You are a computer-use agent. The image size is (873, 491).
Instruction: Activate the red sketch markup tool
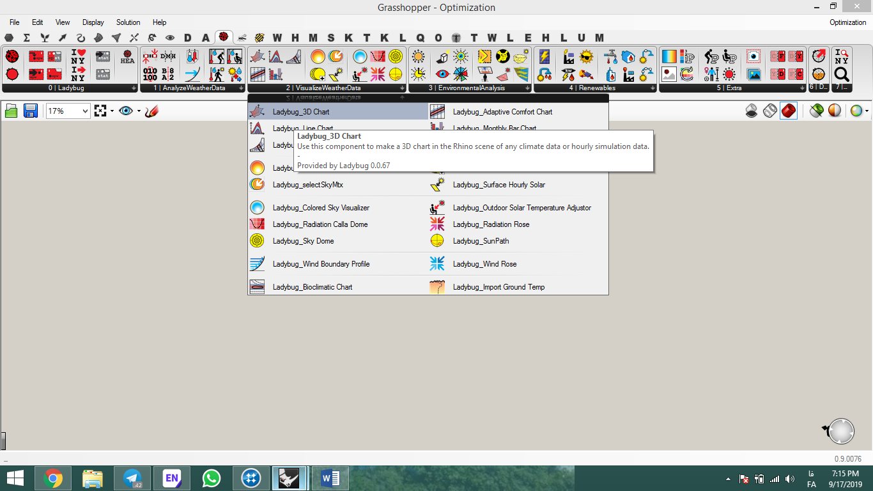151,111
